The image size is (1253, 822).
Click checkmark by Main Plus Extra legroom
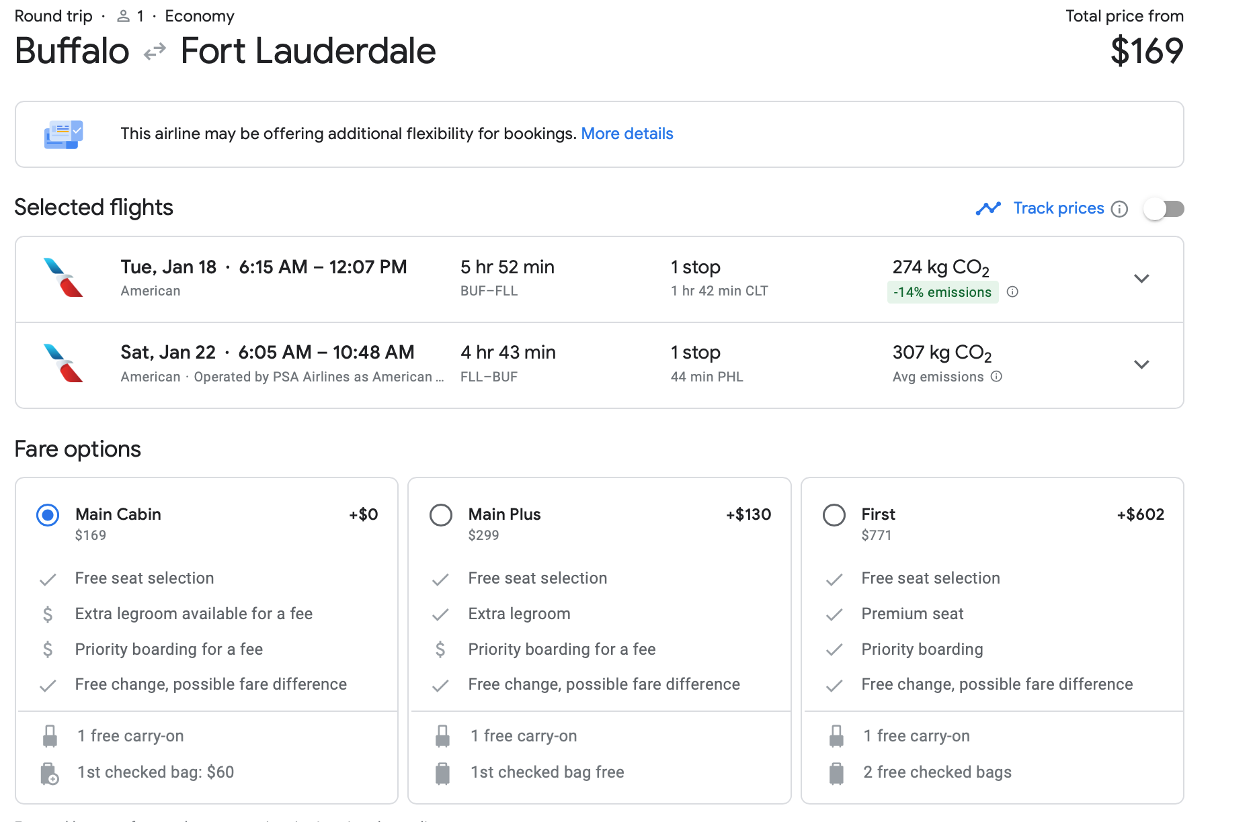[x=440, y=614]
